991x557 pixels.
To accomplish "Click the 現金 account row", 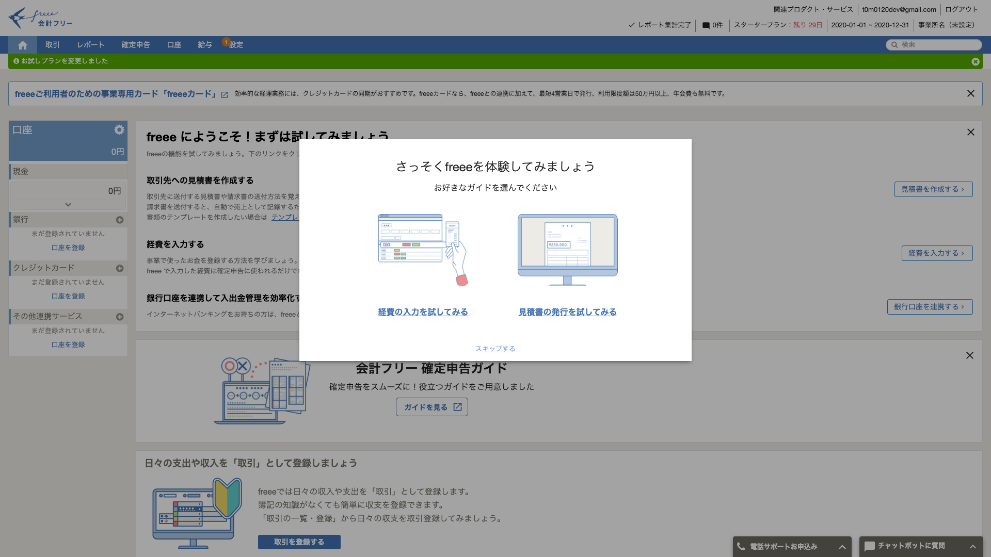I will click(68, 171).
